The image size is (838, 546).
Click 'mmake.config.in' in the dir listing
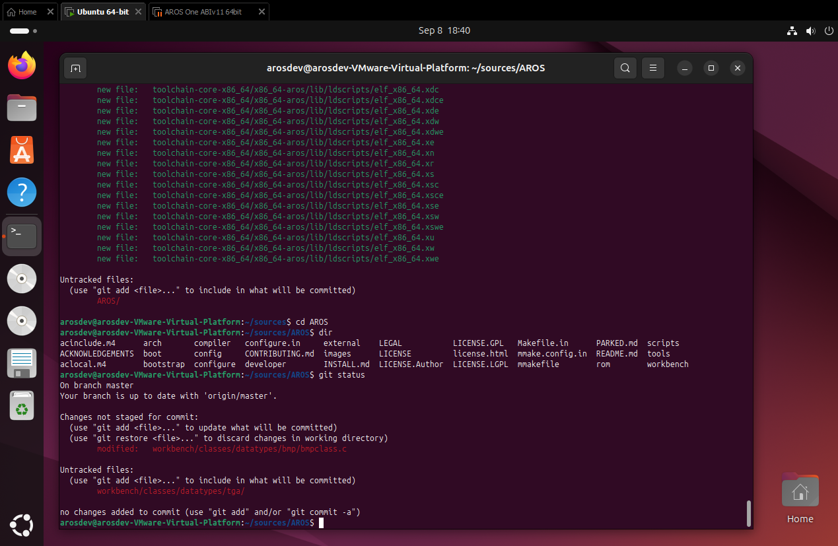pyautogui.click(x=552, y=354)
